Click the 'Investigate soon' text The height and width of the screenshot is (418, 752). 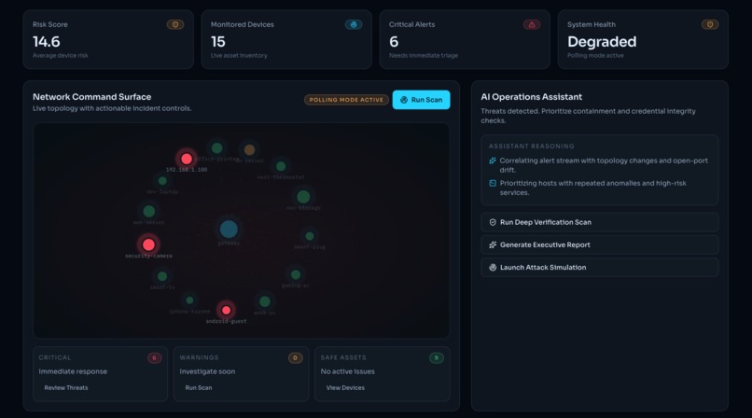tap(207, 371)
